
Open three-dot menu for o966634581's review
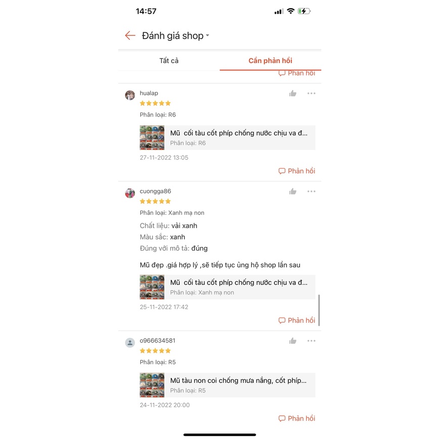pos(311,340)
